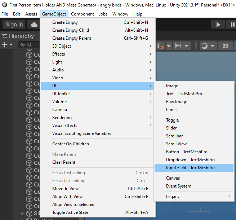Open the Edit menu
The width and height of the screenshot is (236, 220).
click(x=17, y=14)
